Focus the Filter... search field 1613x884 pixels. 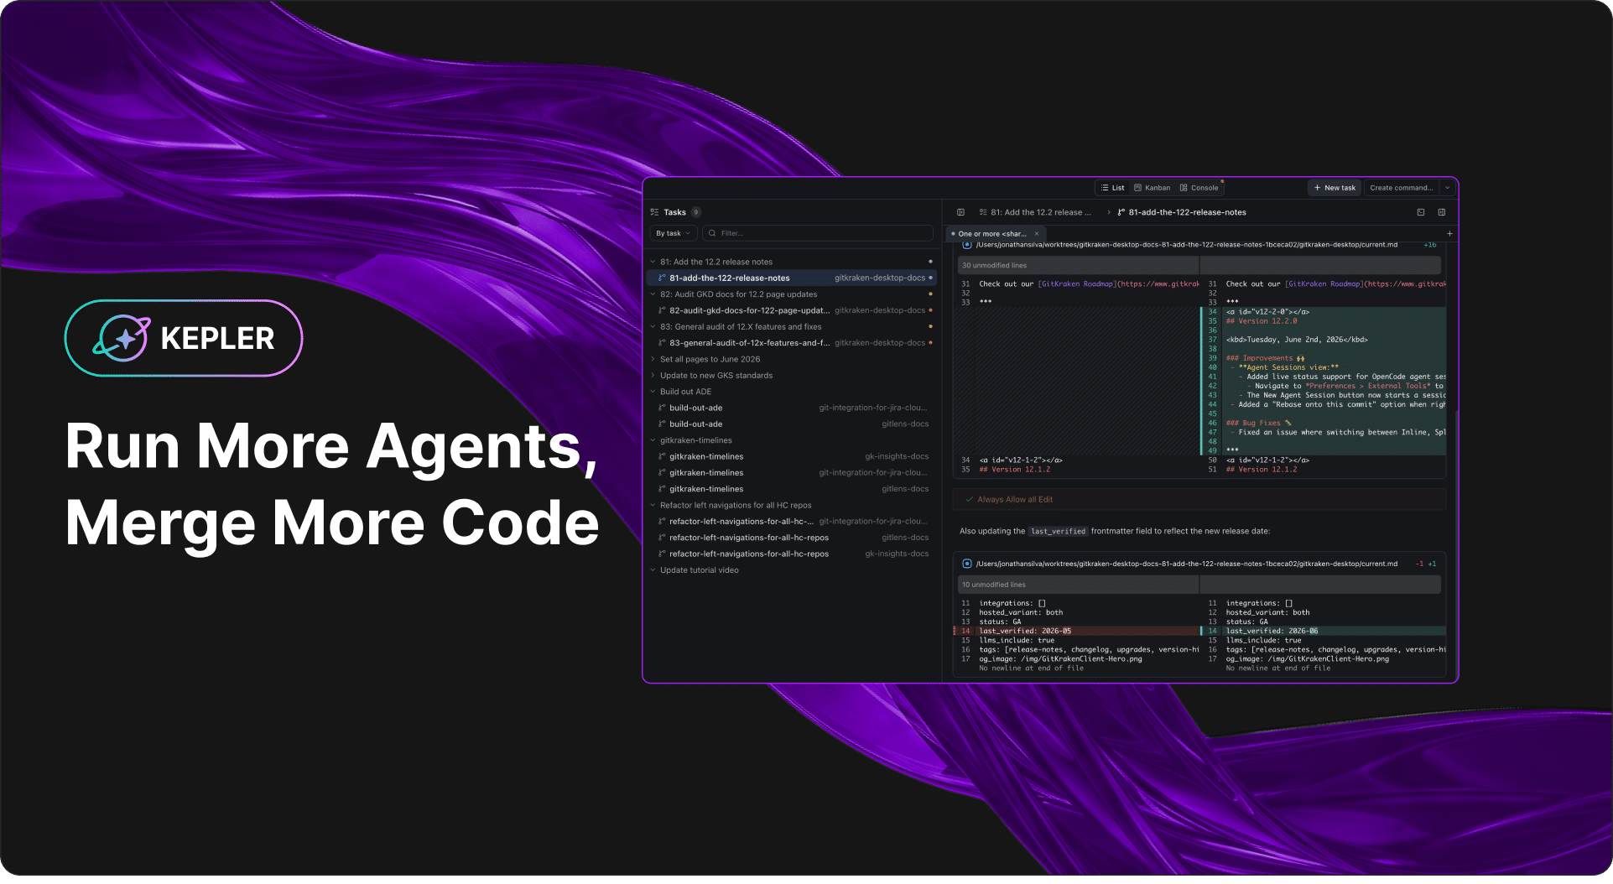(x=818, y=233)
